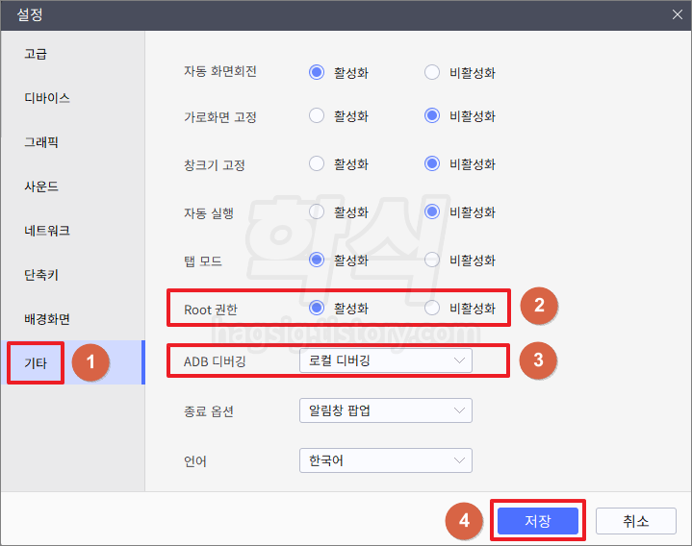Disable Root 권한 with 비활성화 radio
692x546 pixels.
(431, 308)
